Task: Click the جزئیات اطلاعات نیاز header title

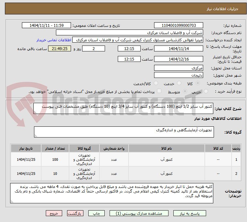Action: [222, 9]
